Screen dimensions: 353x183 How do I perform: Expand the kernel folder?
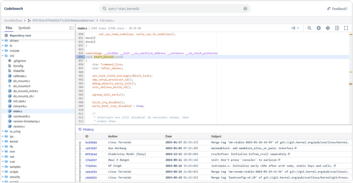tap(3, 141)
